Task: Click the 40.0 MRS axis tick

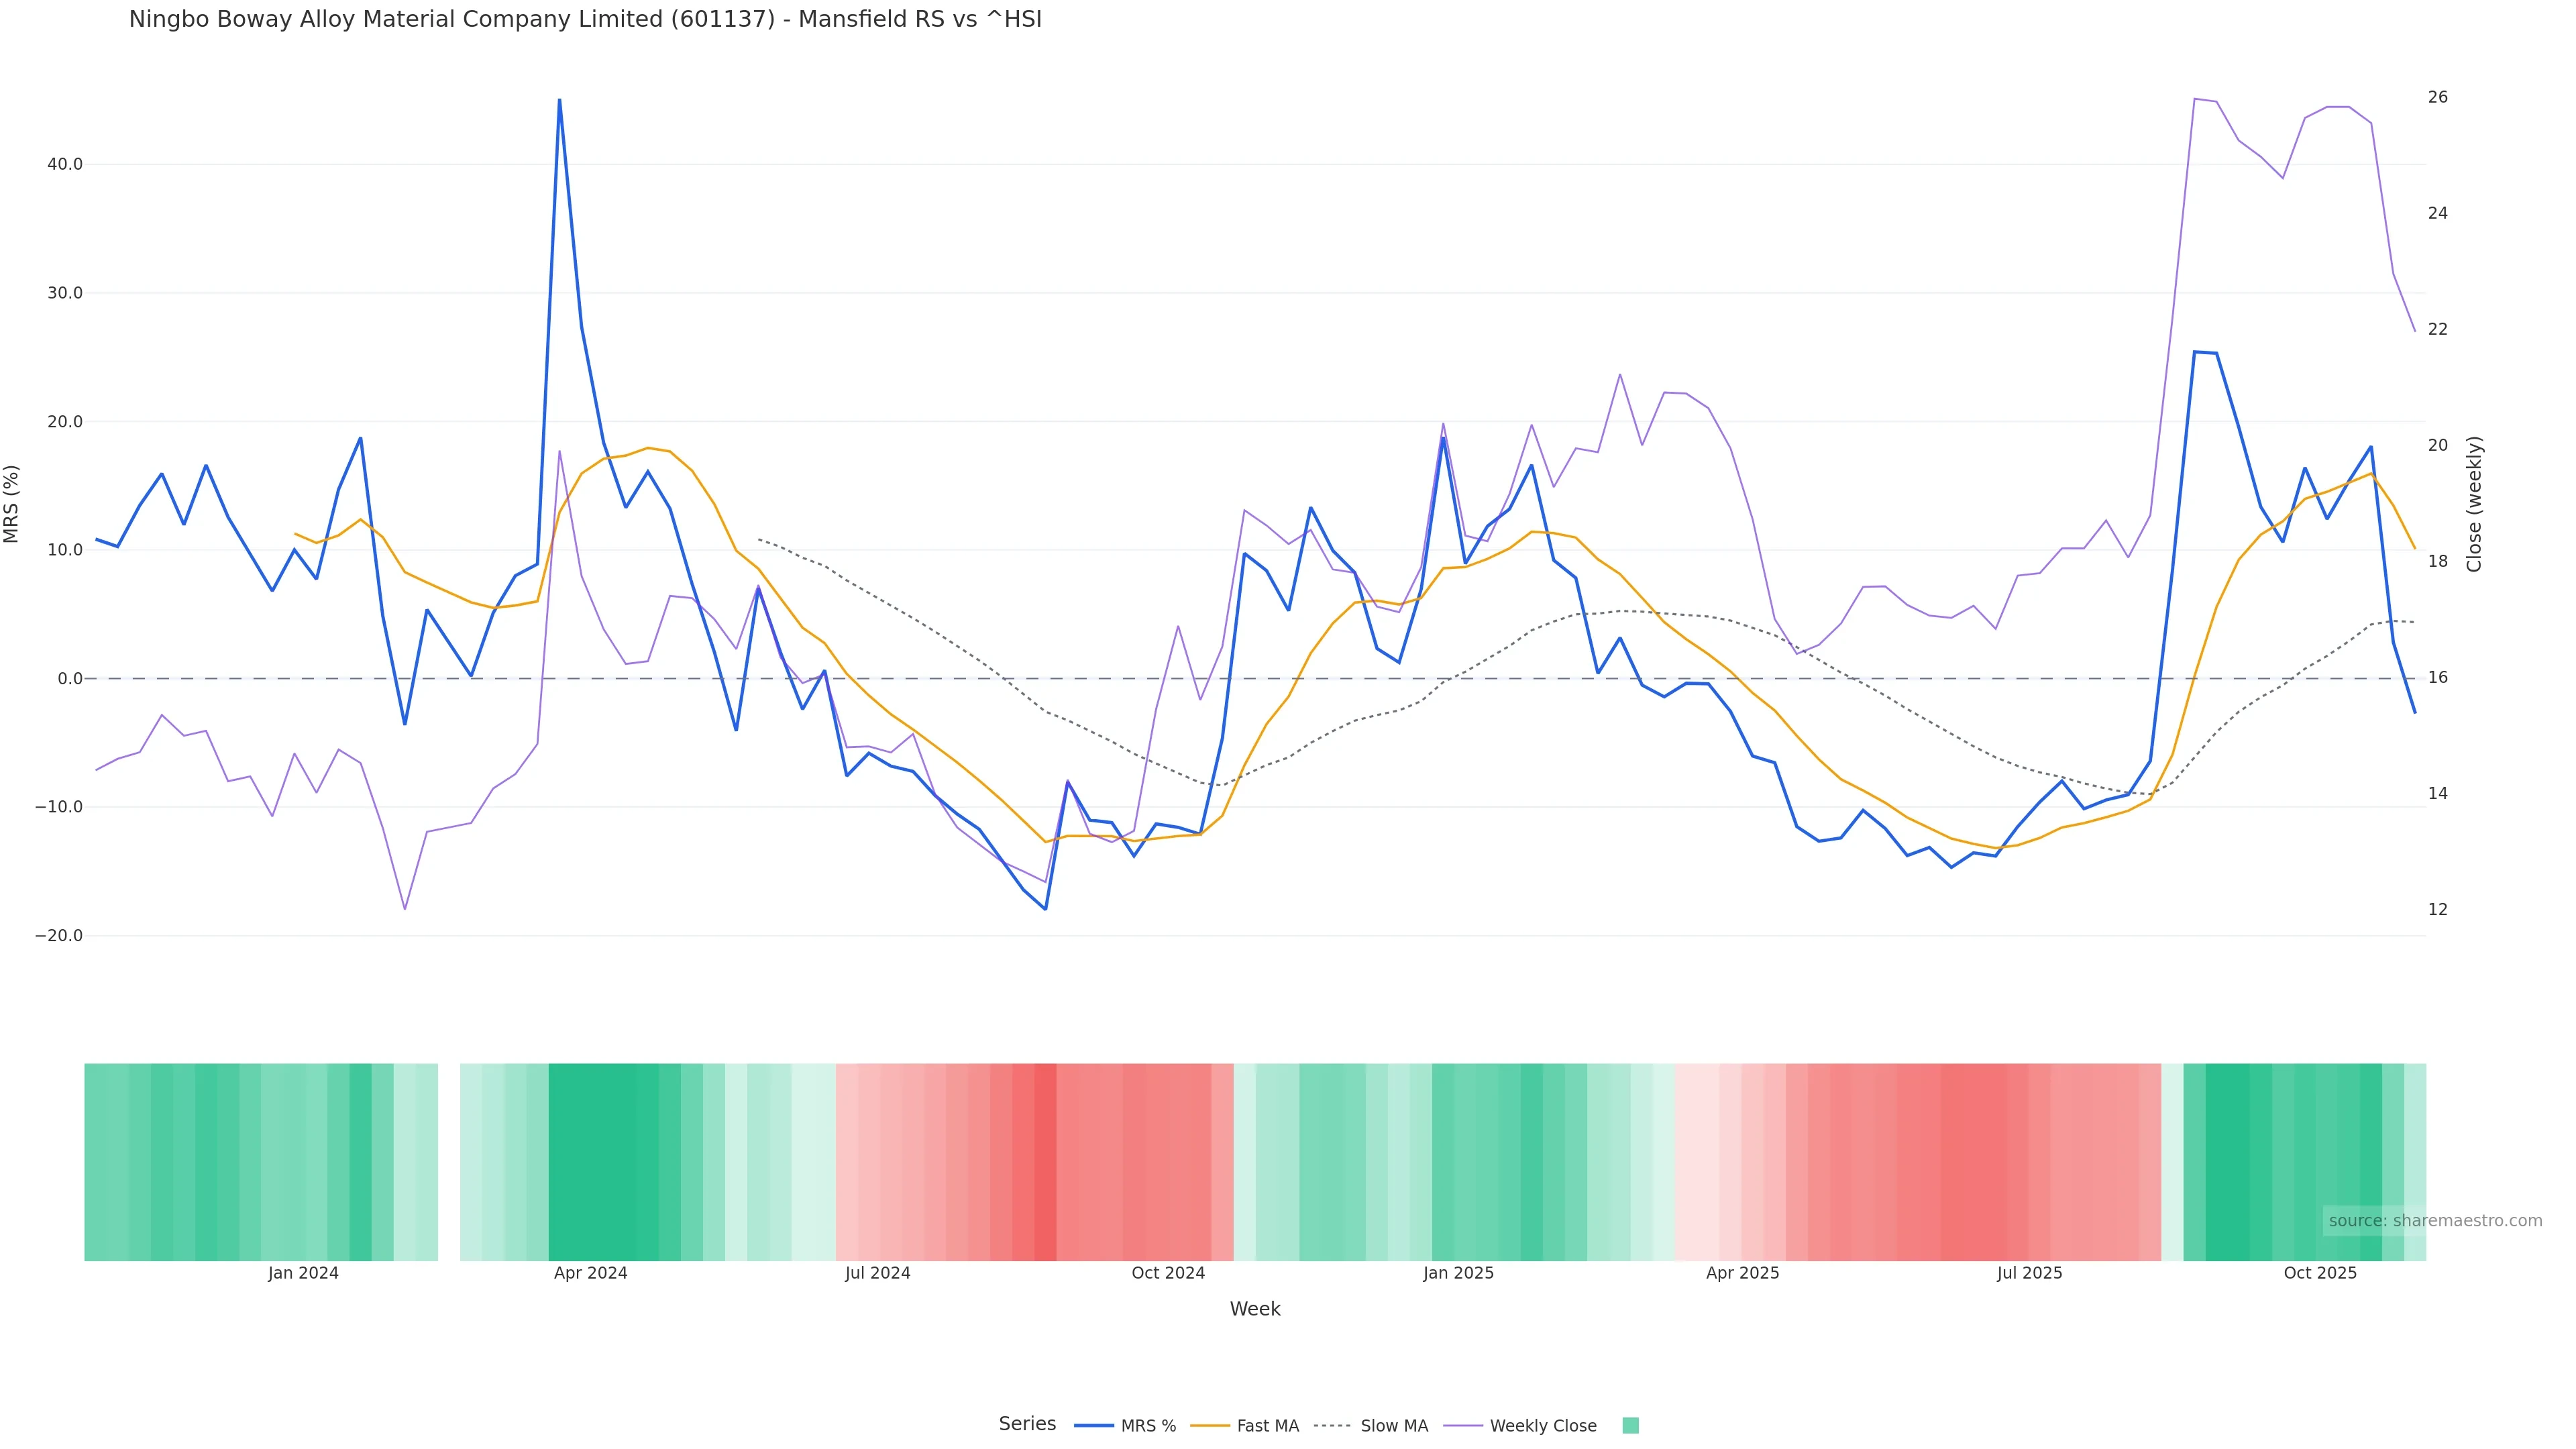Action: click(x=65, y=164)
